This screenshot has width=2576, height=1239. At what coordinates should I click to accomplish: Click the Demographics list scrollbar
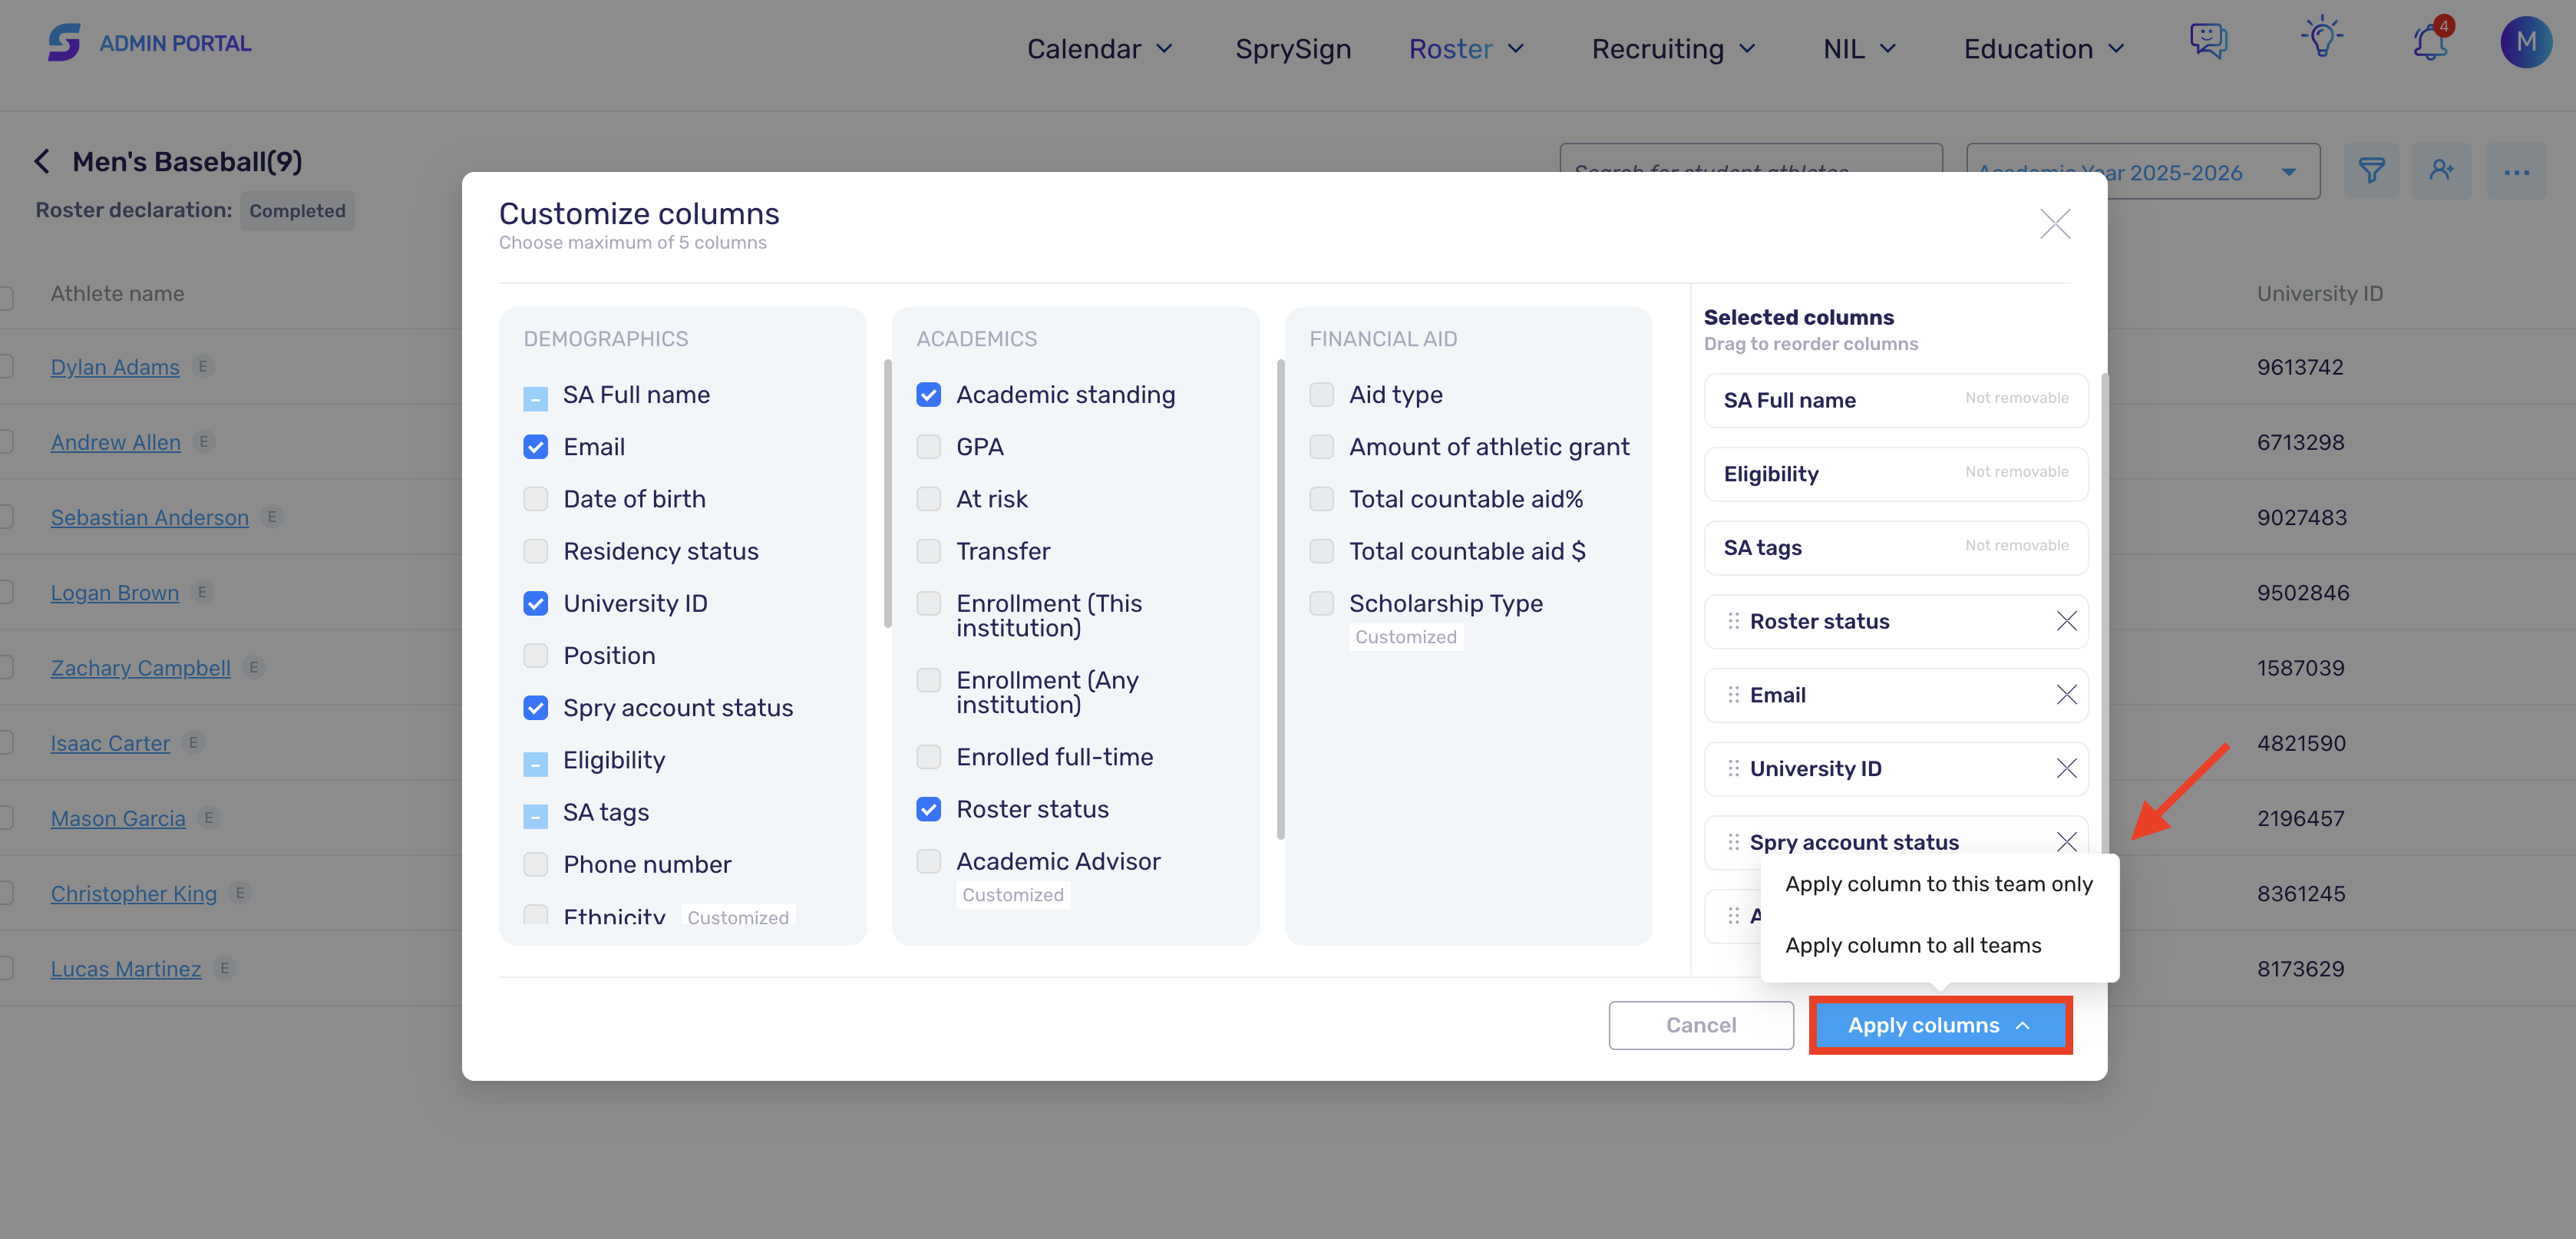pyautogui.click(x=887, y=493)
